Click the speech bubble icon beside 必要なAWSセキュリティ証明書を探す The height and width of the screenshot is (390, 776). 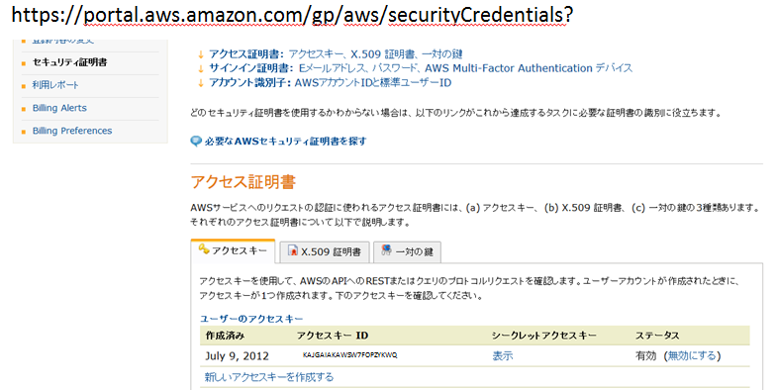(196, 141)
